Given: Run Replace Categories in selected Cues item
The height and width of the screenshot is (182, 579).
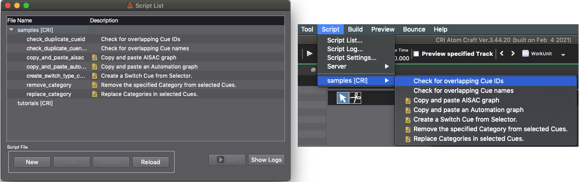Looking at the screenshot, I should [485, 139].
